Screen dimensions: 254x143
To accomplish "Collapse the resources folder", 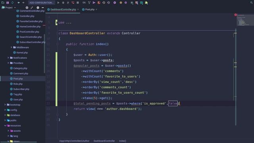I will pos(5,126).
